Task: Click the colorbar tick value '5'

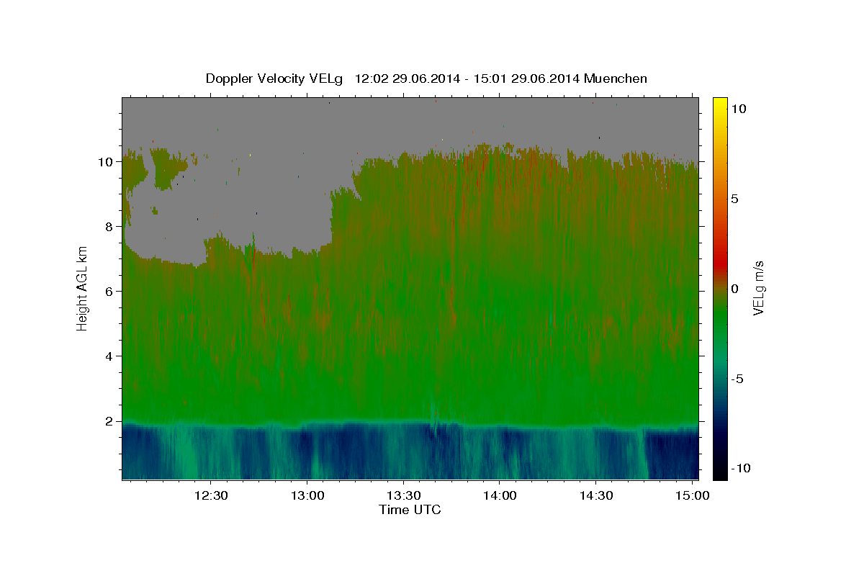Action: coord(734,199)
